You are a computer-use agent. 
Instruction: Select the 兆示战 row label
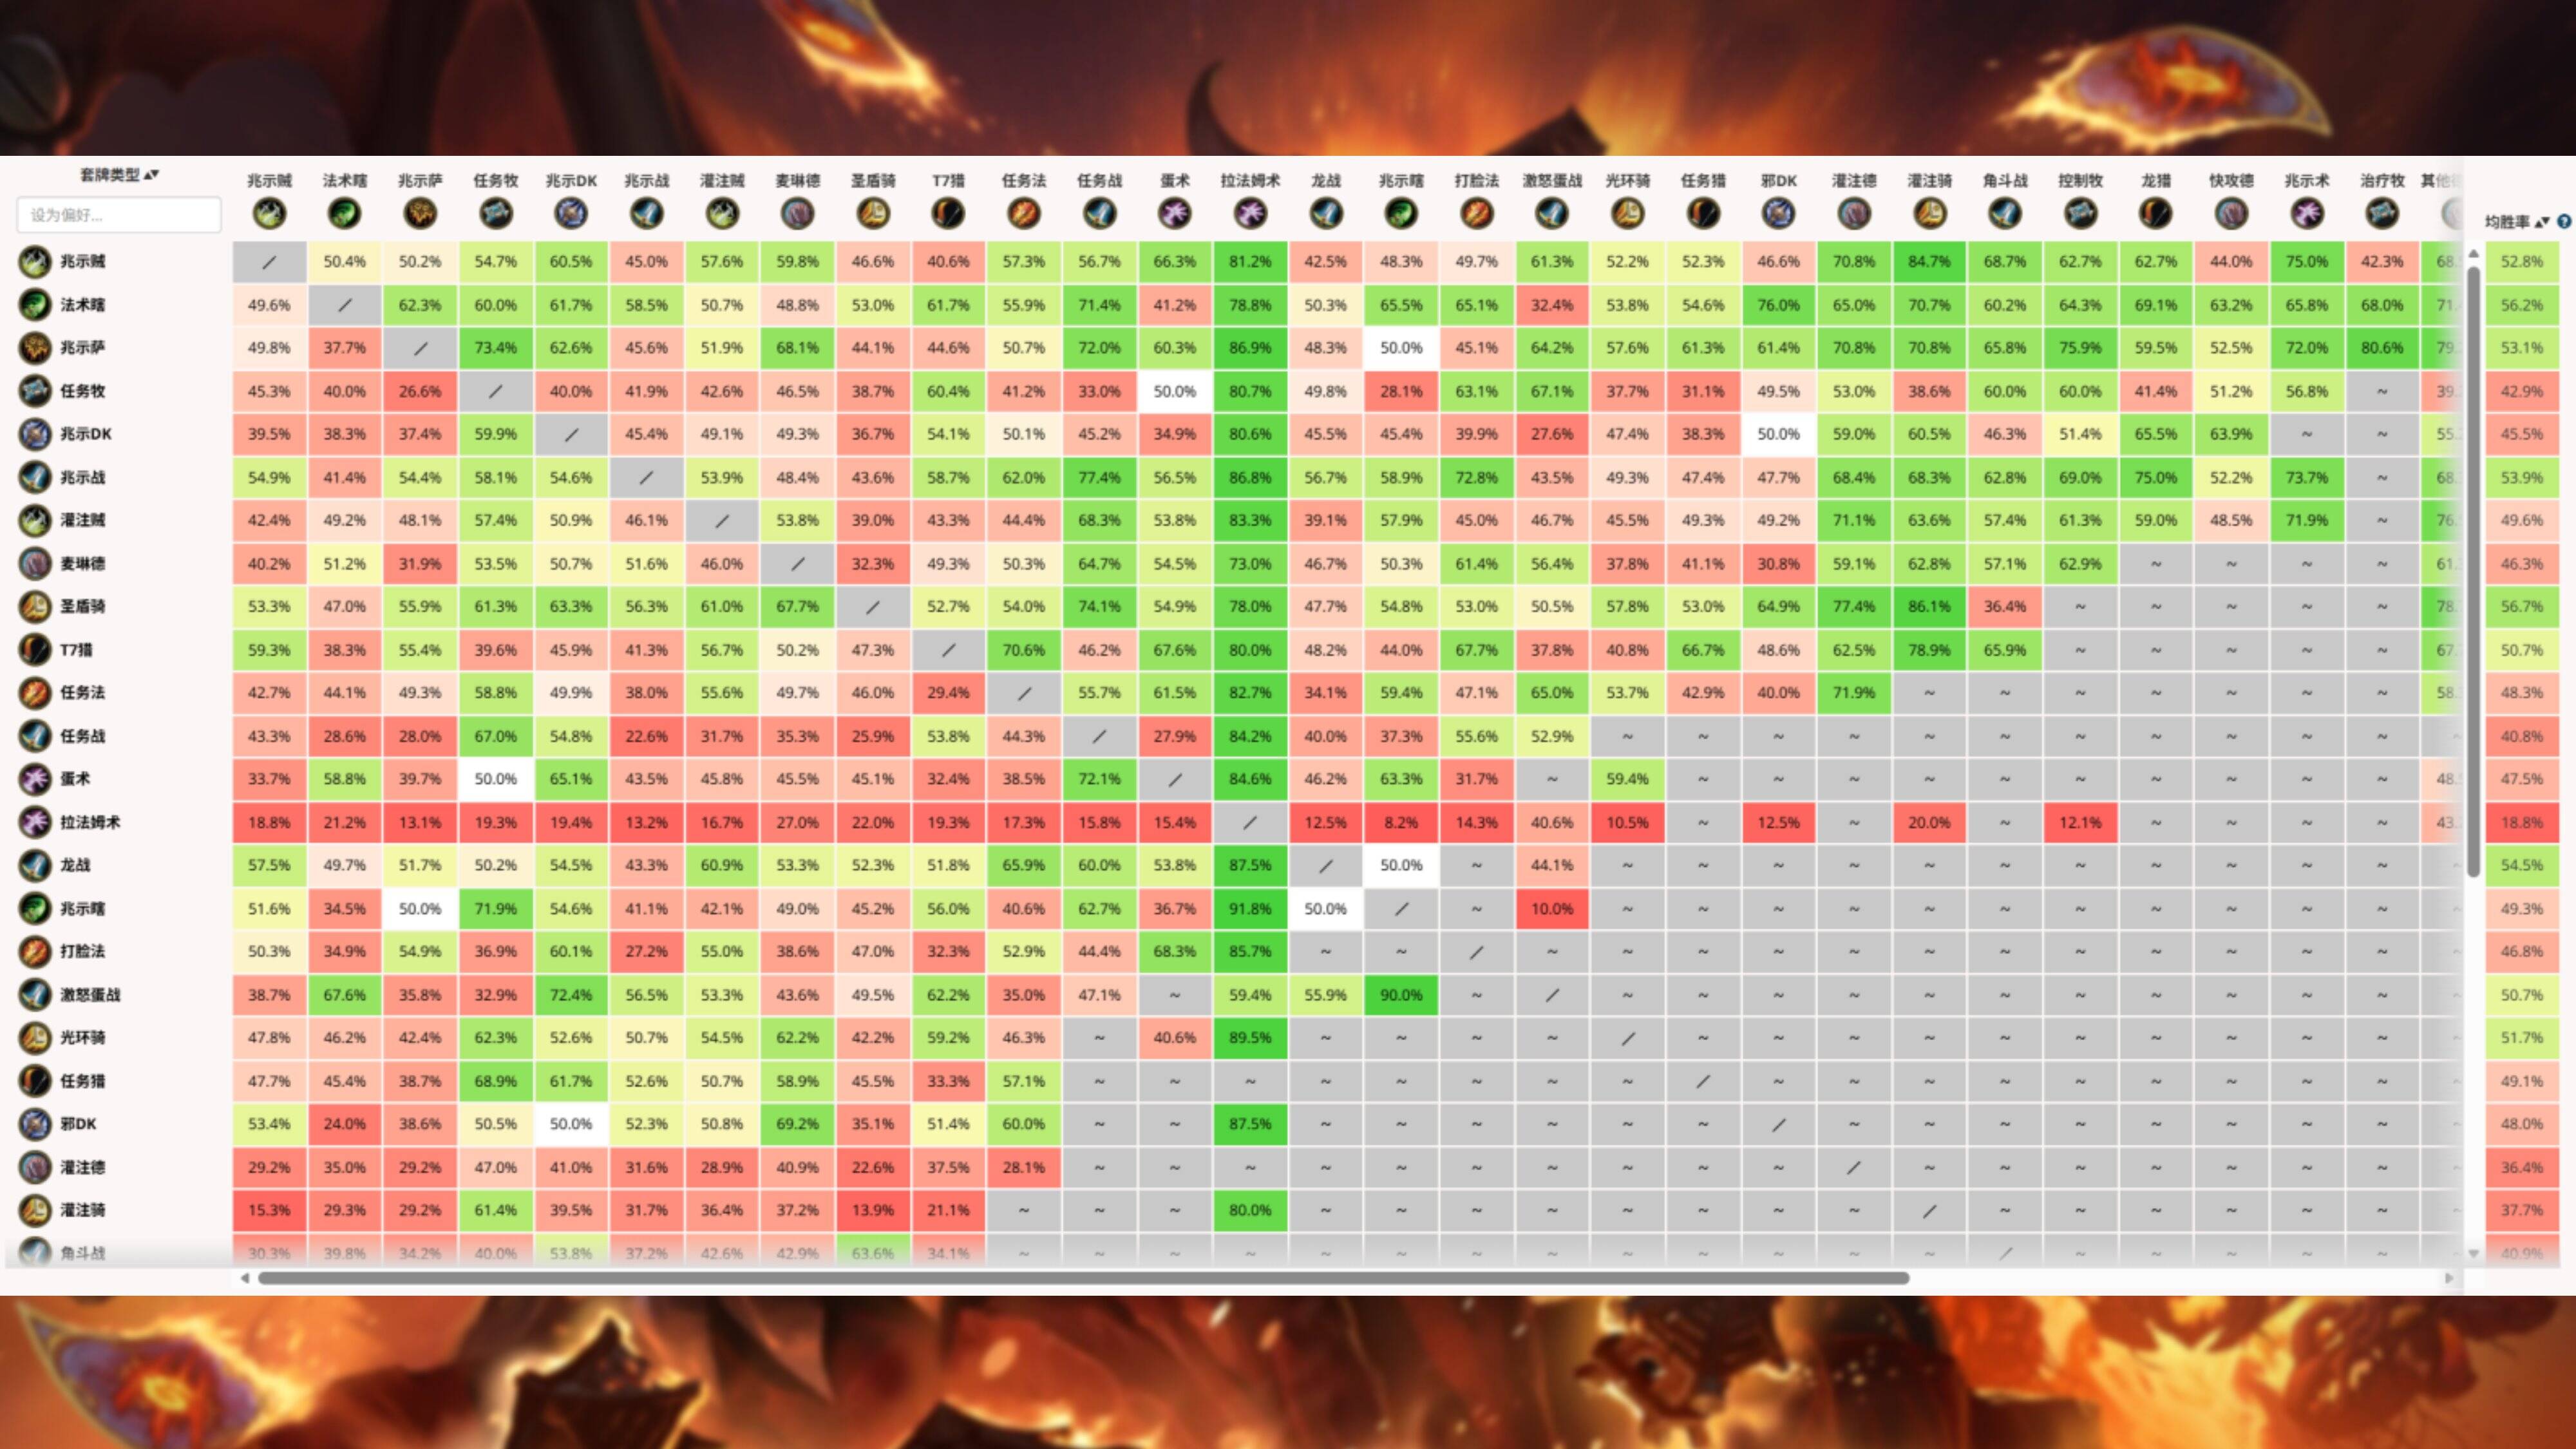coord(82,477)
